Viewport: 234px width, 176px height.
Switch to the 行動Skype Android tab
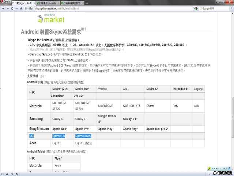click(x=23, y=3)
